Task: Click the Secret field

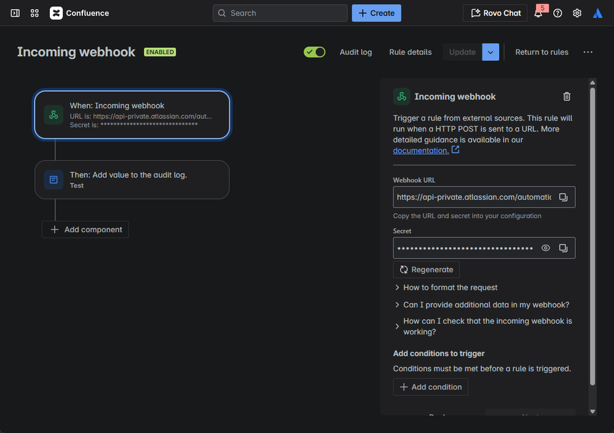Action: tap(465, 248)
